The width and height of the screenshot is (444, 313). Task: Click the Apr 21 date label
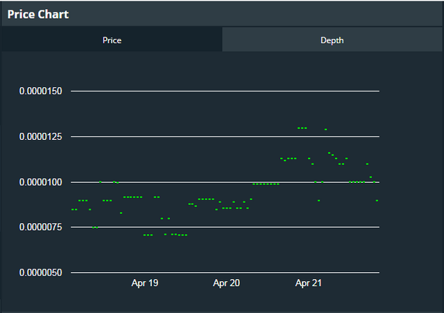click(308, 283)
